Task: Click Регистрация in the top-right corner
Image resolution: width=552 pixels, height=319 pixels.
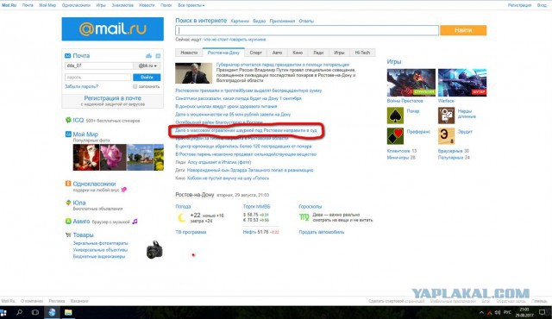Action: click(519, 5)
